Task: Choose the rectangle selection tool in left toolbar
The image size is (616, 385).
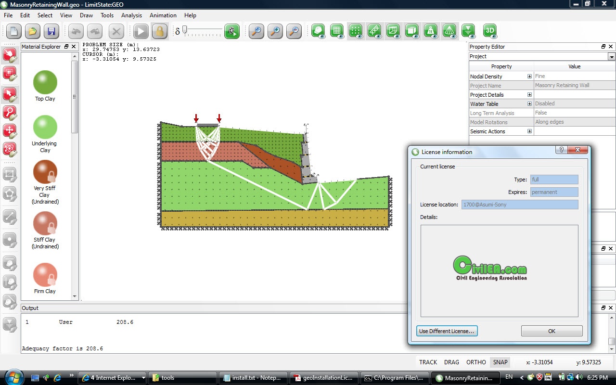Action: [10, 74]
